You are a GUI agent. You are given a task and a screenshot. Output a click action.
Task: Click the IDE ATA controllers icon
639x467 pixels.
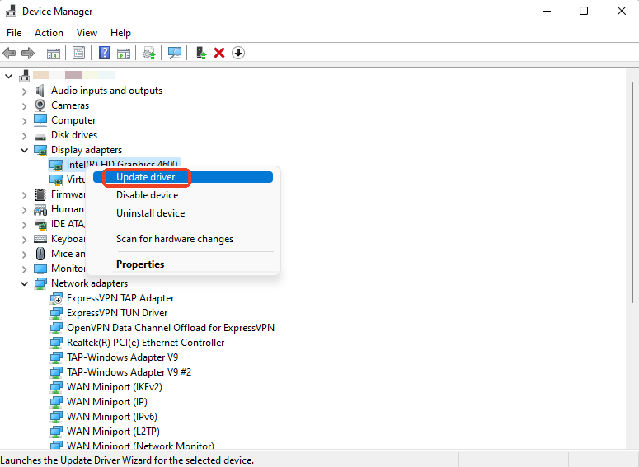40,224
